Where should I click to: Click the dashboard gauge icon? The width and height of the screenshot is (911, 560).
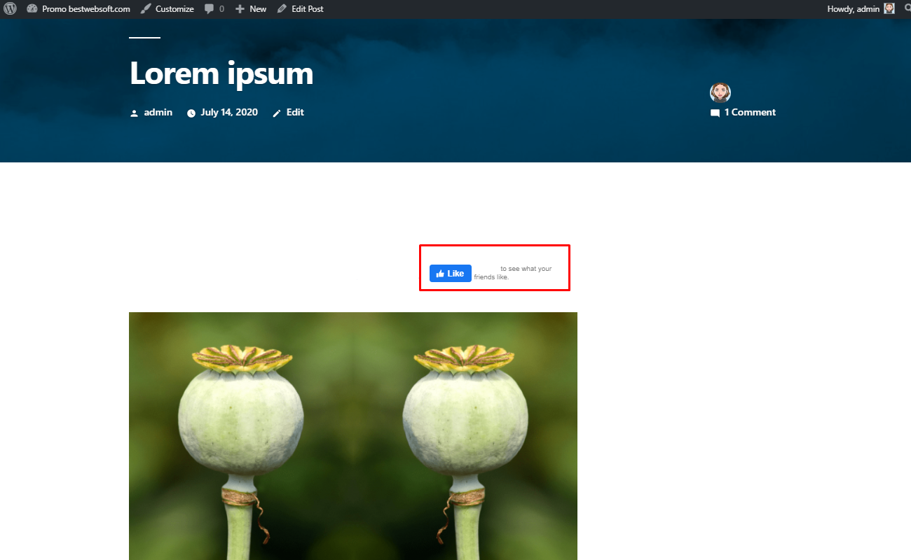(32, 9)
